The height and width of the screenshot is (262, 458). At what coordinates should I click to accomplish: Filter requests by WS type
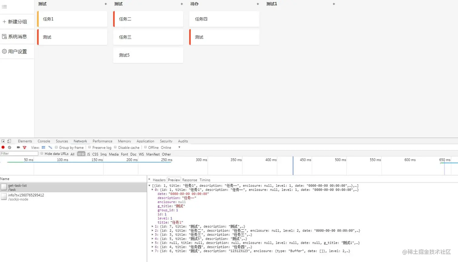(141, 154)
